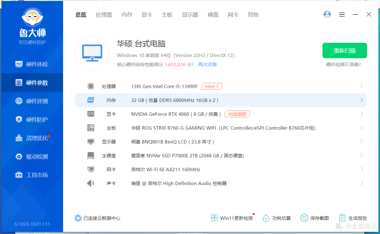The image size is (380, 234).
Task: Expand the 主硬盘 row chevron
Action: (361, 155)
